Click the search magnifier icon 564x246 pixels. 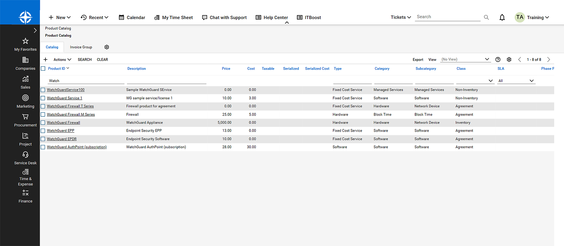tap(486, 18)
